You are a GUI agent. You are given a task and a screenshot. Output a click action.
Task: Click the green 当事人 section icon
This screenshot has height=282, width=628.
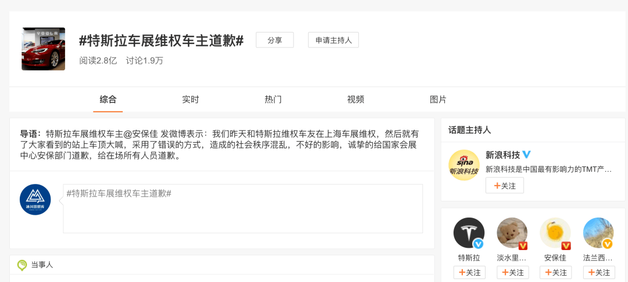point(22,265)
